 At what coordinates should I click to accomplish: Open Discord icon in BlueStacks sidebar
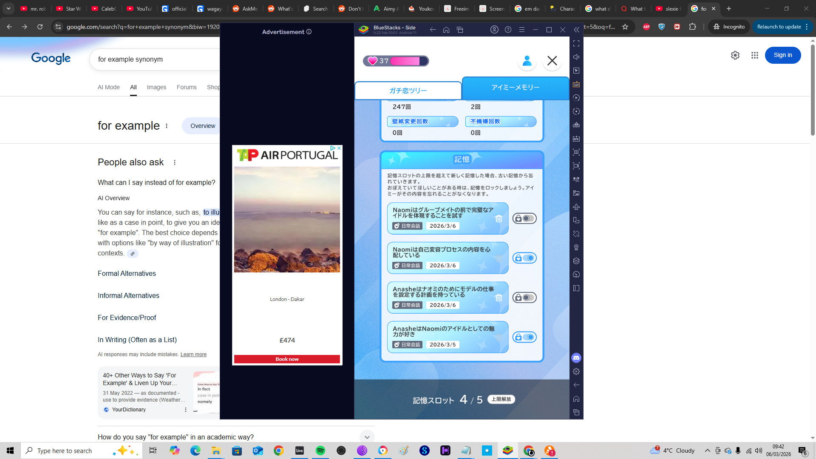click(576, 358)
